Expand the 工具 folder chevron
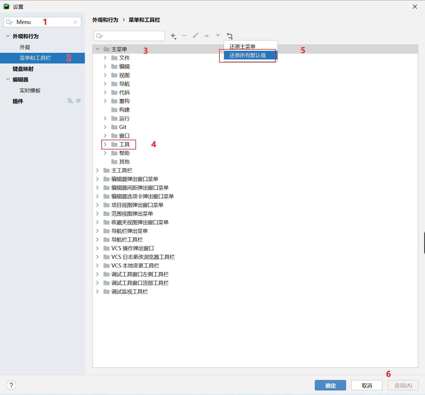Image resolution: width=425 pixels, height=395 pixels. [105, 144]
